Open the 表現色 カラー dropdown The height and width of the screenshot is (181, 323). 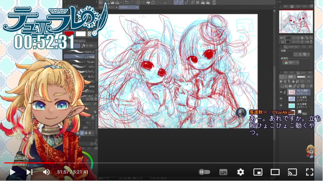(x=291, y=63)
